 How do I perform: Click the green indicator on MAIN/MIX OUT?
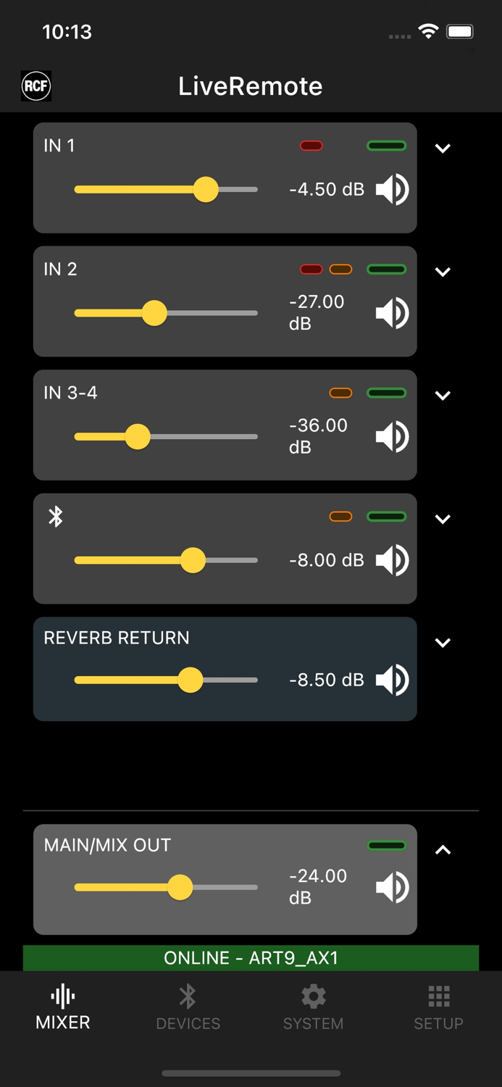click(386, 845)
